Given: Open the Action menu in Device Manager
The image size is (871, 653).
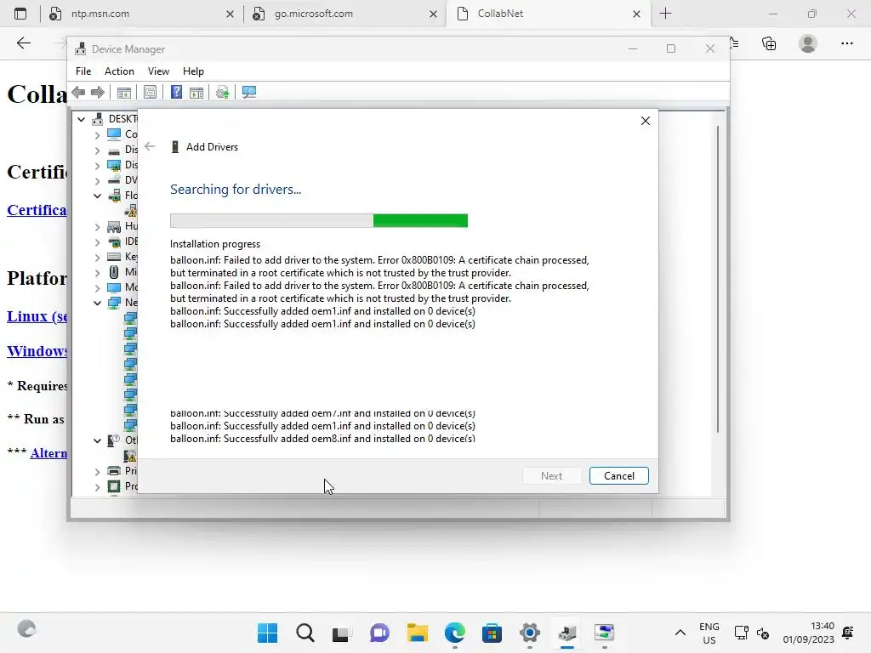Looking at the screenshot, I should click(119, 71).
